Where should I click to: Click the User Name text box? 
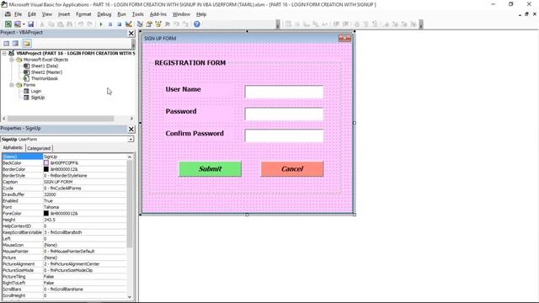pos(284,92)
